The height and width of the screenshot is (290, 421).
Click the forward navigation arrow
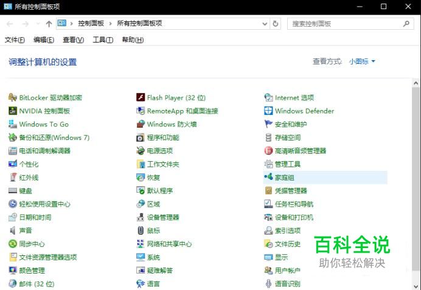25,24
